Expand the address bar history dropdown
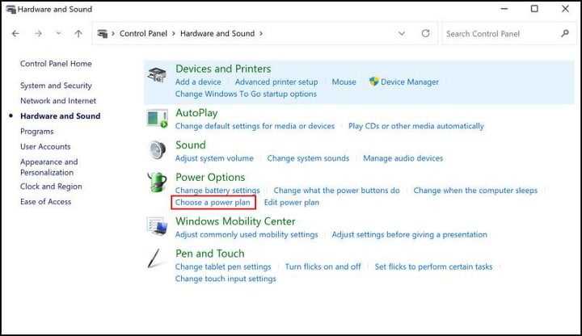582x336 pixels. [402, 34]
